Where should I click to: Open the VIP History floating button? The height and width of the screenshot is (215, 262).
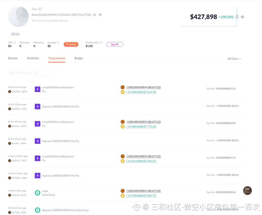(x=247, y=190)
